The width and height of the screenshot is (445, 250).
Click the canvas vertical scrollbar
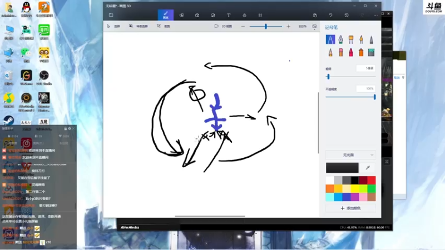[318, 123]
